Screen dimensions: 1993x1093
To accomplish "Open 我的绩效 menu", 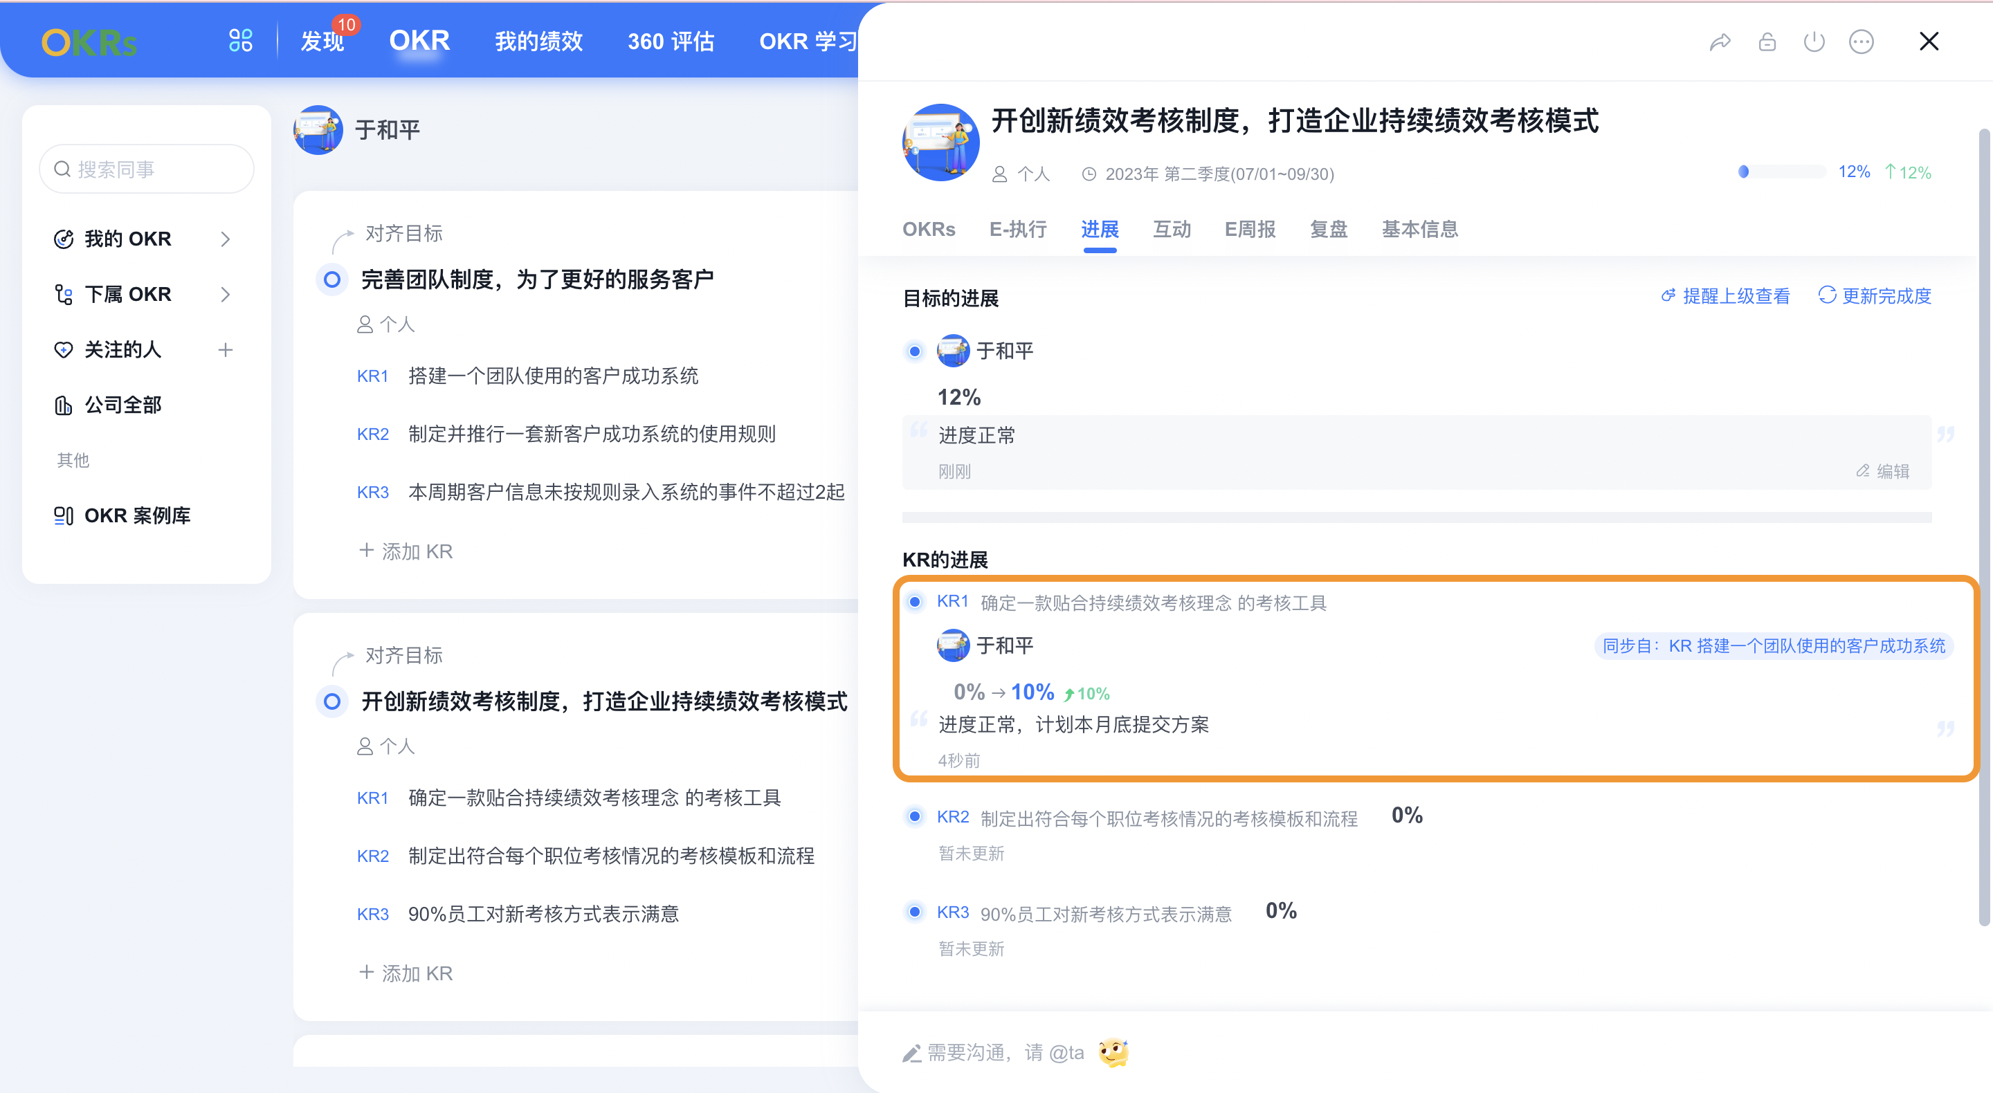I will (538, 42).
